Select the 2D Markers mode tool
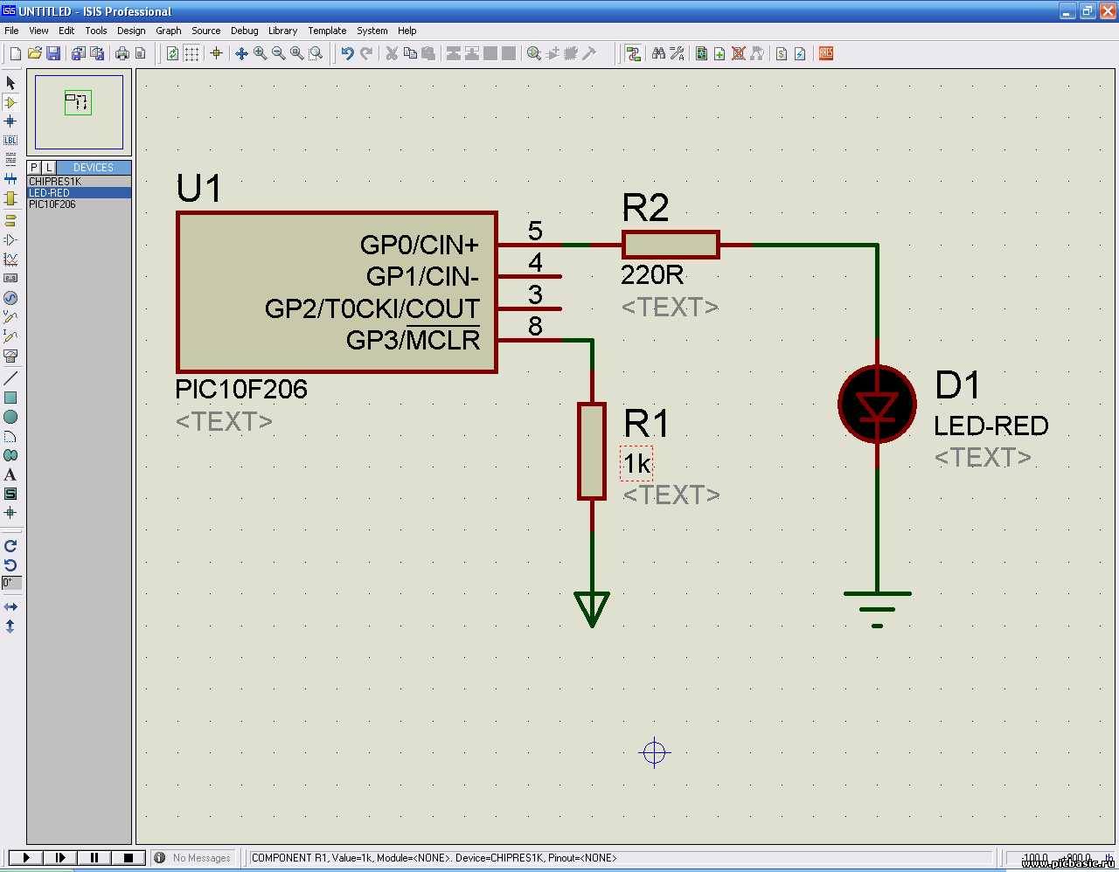The height and width of the screenshot is (872, 1119). [x=10, y=513]
